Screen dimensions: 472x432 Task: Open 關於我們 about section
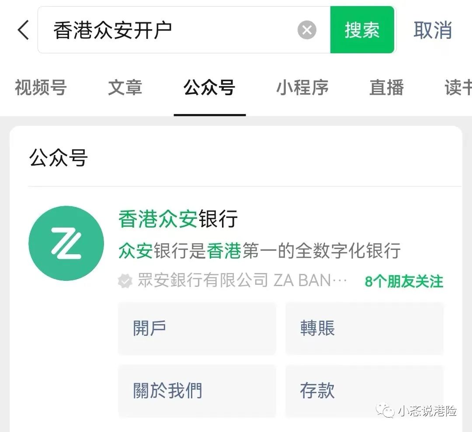tap(197, 391)
